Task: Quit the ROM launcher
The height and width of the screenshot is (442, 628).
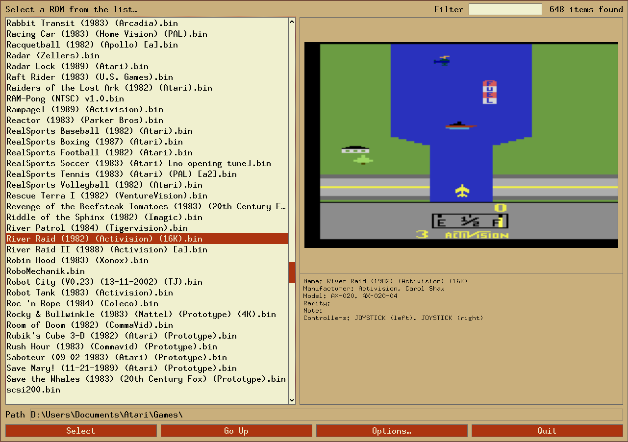Action: click(x=547, y=431)
